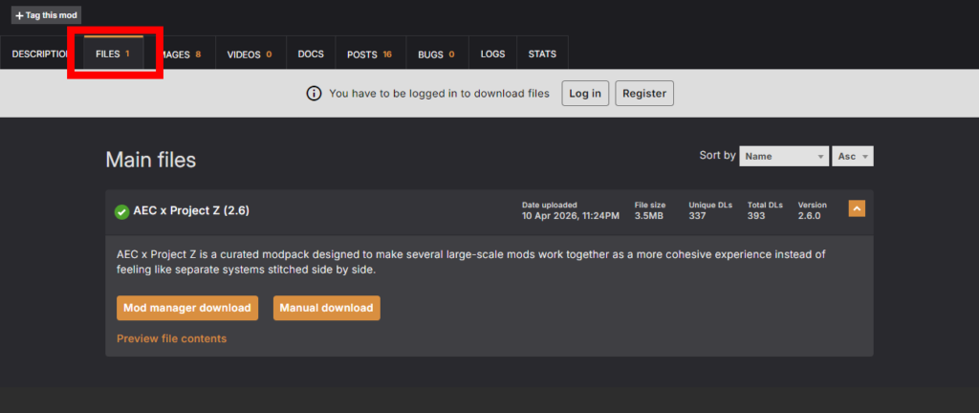The image size is (979, 413).
Task: Click the info icon beside login notice
Action: [314, 94]
